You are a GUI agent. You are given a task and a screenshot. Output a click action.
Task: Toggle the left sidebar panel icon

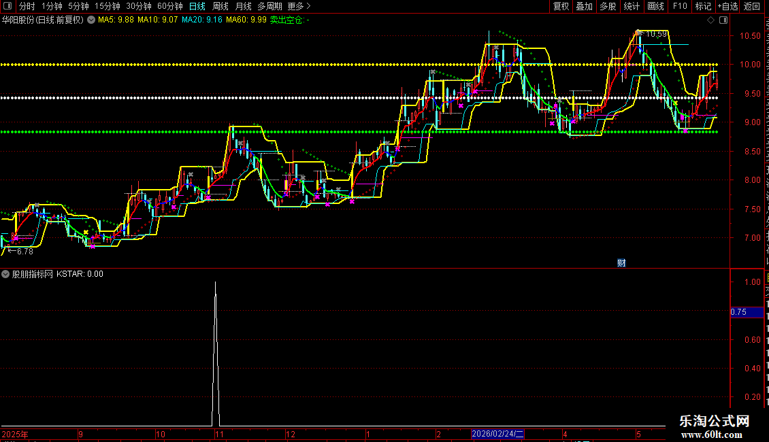coord(7,6)
